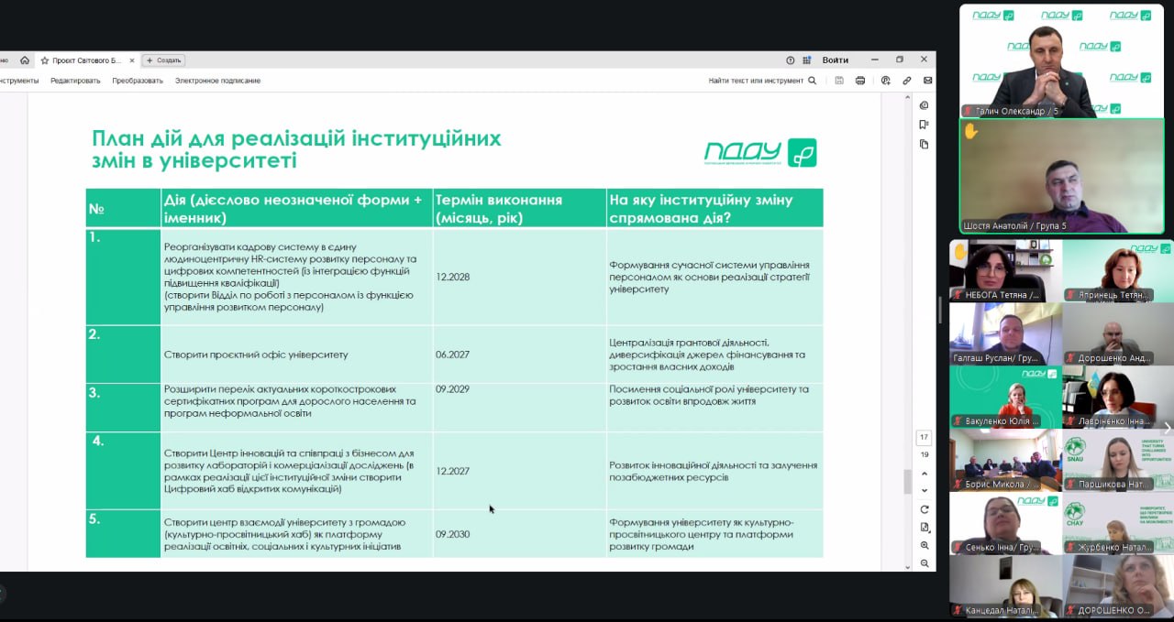Click the email envelope icon in the toolbar
Screen dimensions: 1174x622
pos(927,81)
